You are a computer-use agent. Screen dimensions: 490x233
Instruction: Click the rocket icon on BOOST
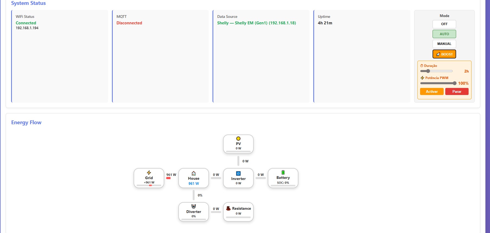438,54
